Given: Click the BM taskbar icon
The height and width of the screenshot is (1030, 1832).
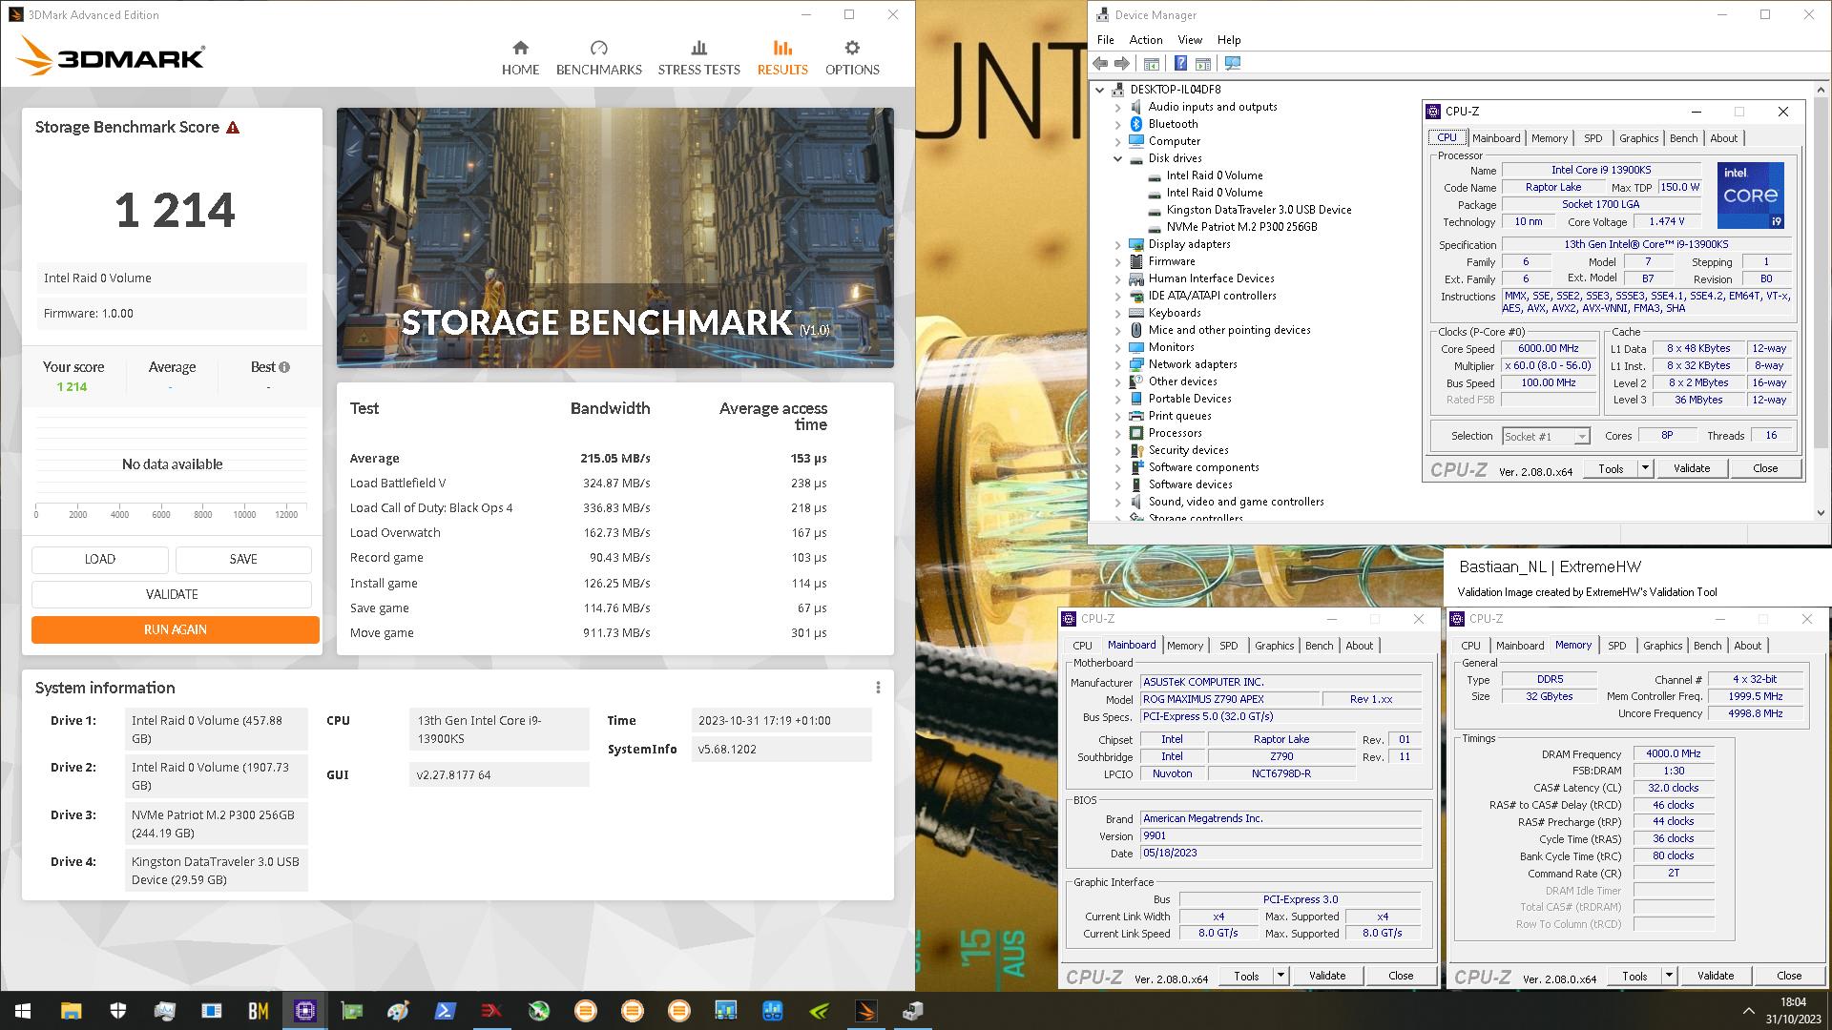Looking at the screenshot, I should (x=258, y=1011).
